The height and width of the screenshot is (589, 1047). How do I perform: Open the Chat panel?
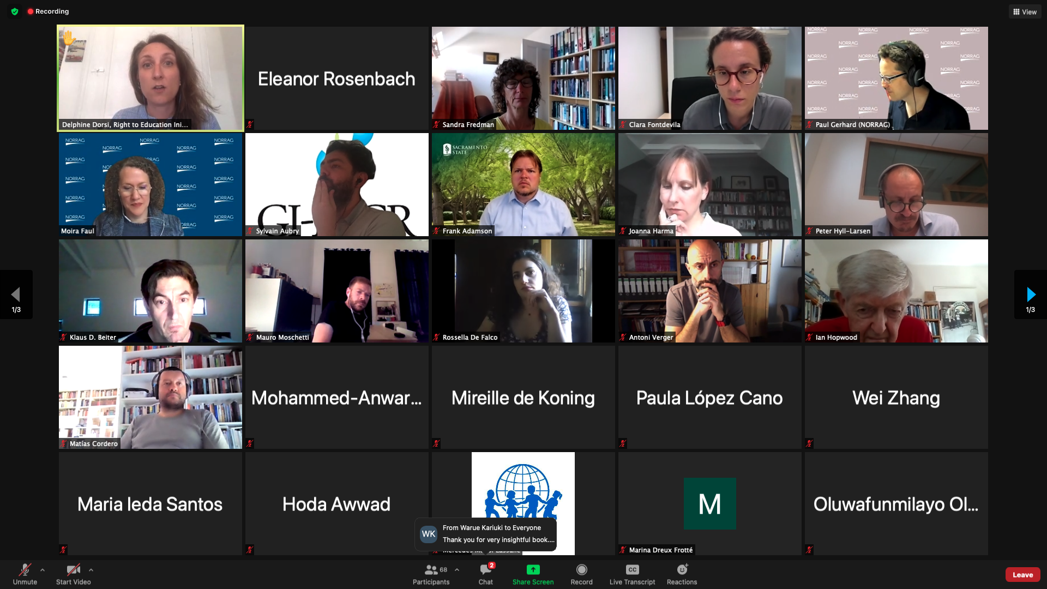click(x=486, y=574)
